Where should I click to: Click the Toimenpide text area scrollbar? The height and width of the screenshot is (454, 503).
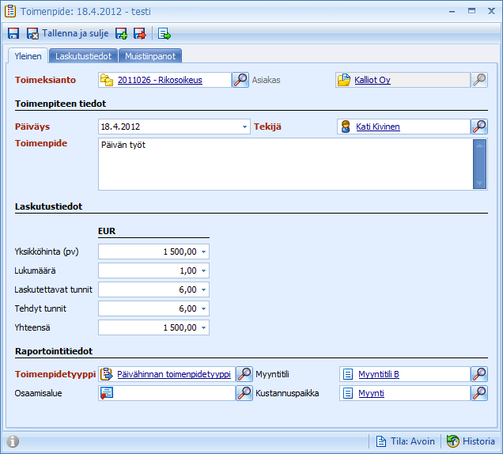coord(479,165)
